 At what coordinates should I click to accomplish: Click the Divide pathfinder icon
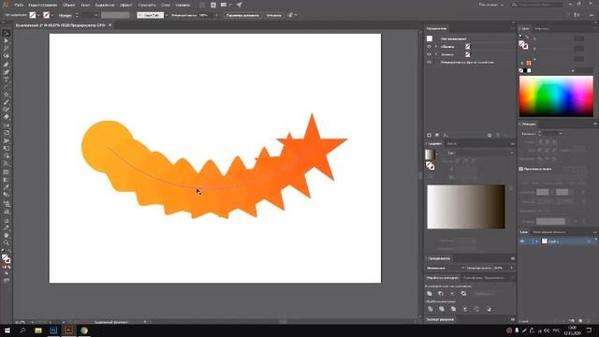431,309
